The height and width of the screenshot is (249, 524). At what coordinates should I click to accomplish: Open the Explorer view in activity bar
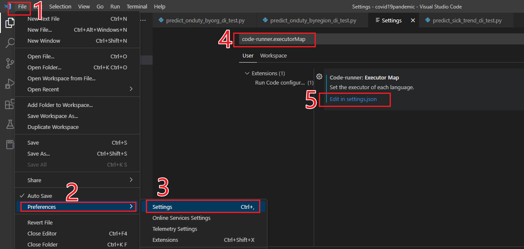point(10,23)
